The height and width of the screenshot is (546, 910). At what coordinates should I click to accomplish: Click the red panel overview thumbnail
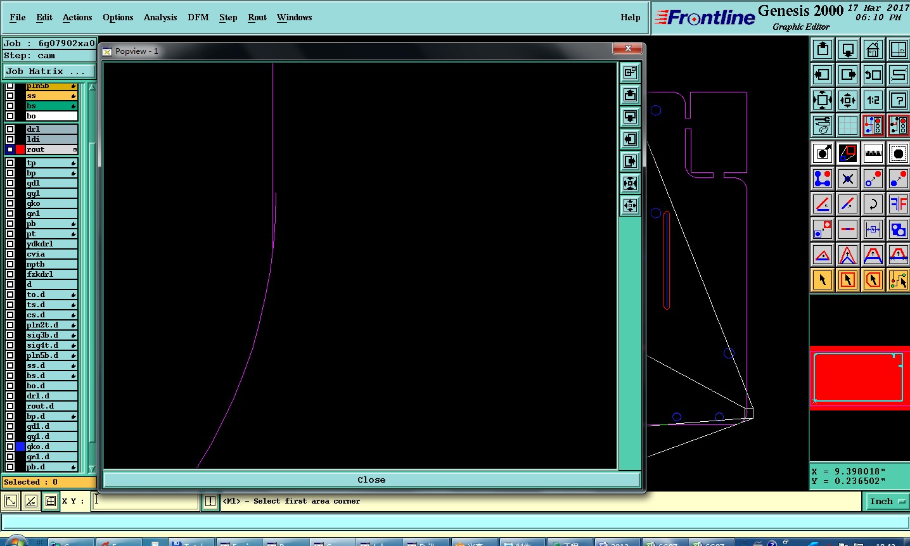859,378
